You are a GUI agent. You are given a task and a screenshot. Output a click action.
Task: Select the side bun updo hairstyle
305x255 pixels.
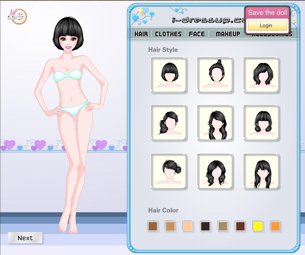pos(168,171)
